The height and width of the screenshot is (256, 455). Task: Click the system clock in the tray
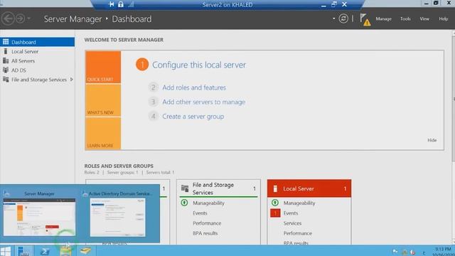tap(443, 251)
